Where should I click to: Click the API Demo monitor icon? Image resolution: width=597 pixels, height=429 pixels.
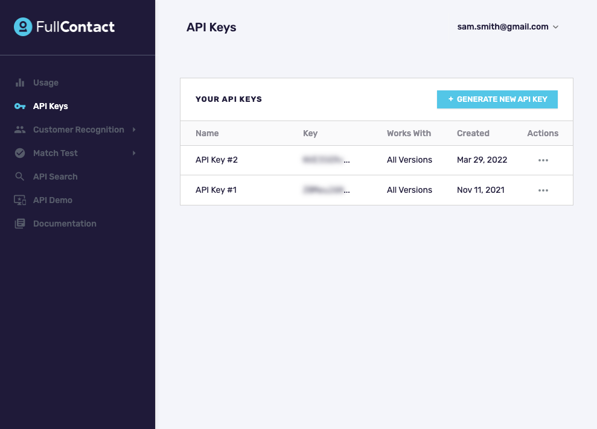20,200
